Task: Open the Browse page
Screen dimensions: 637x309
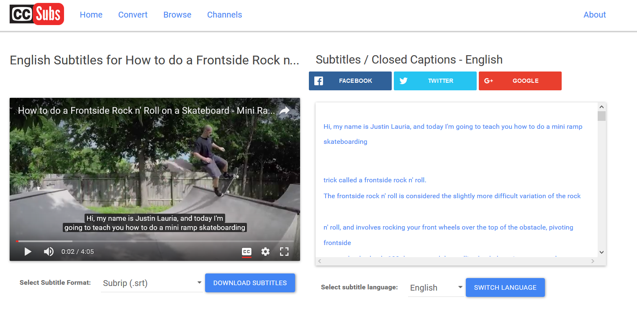Action: click(x=177, y=15)
